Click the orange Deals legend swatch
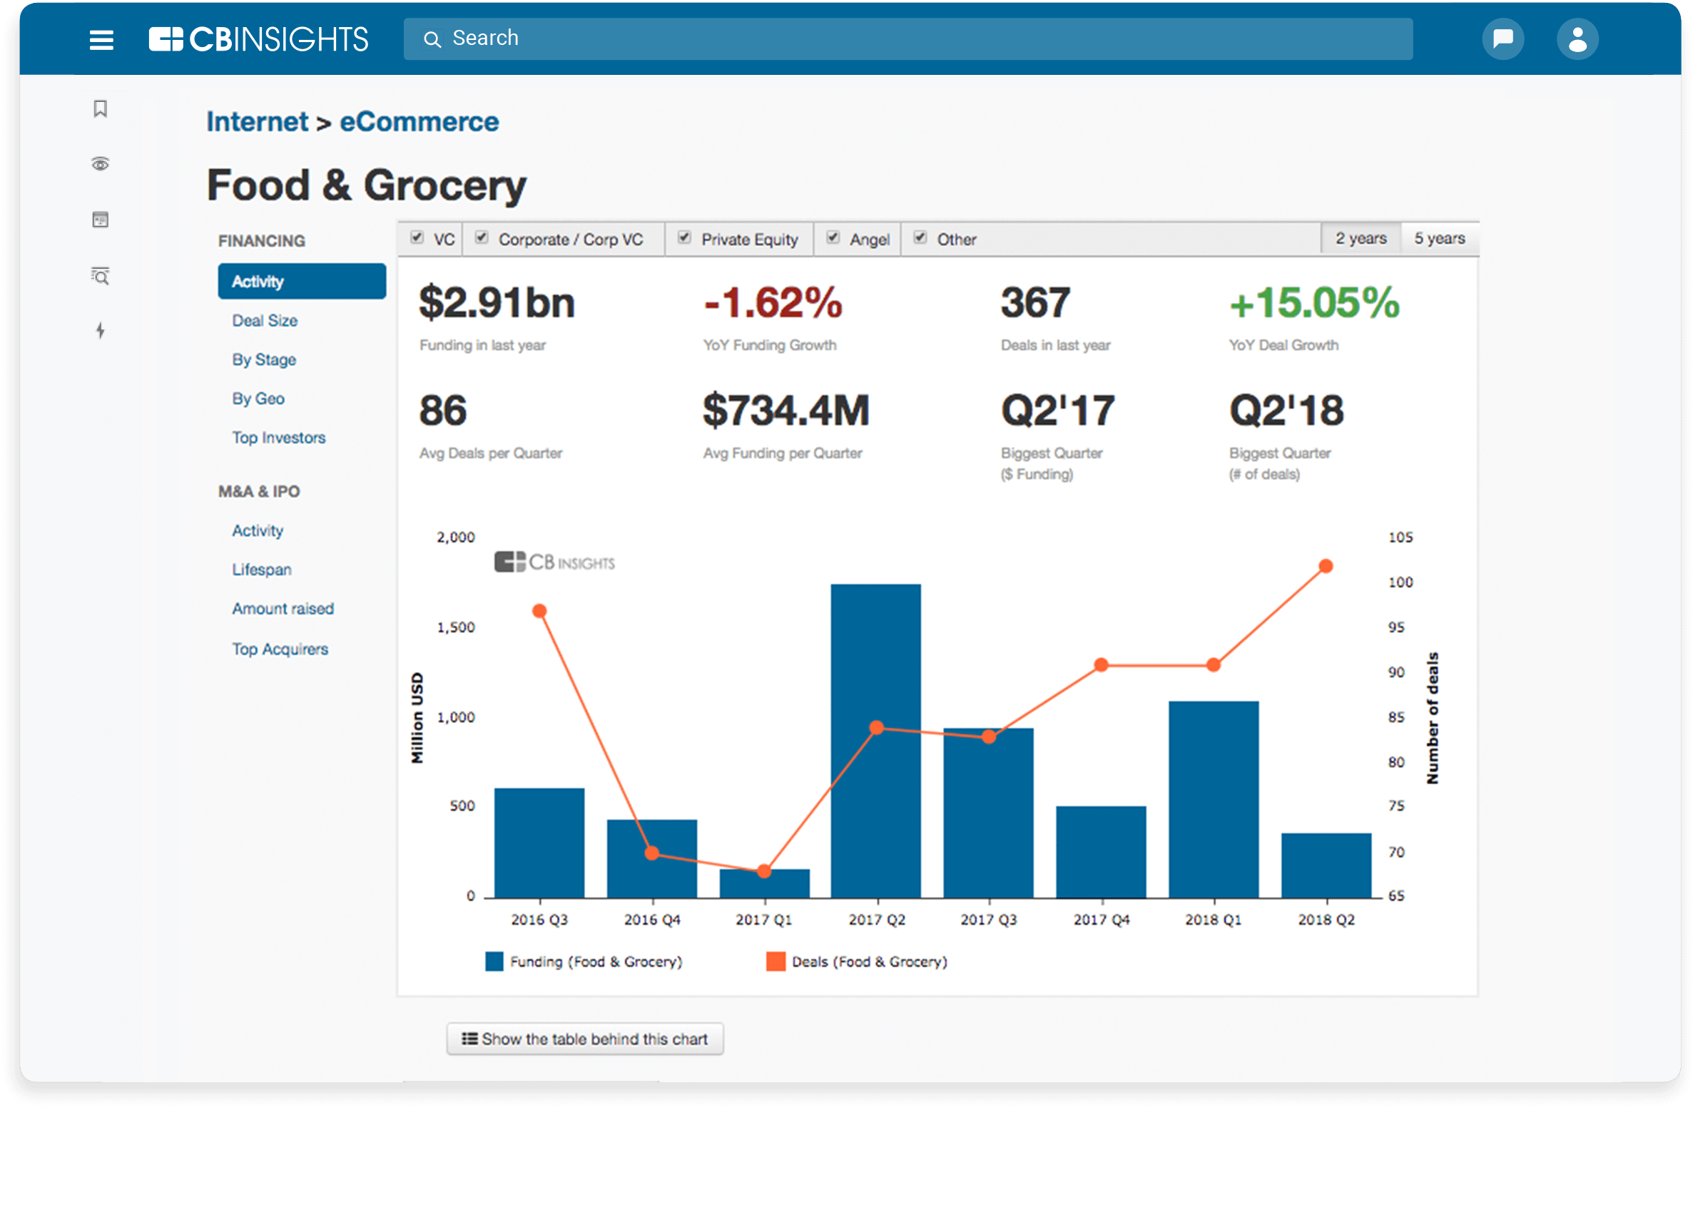Screen dimensions: 1698x1212 coord(776,961)
